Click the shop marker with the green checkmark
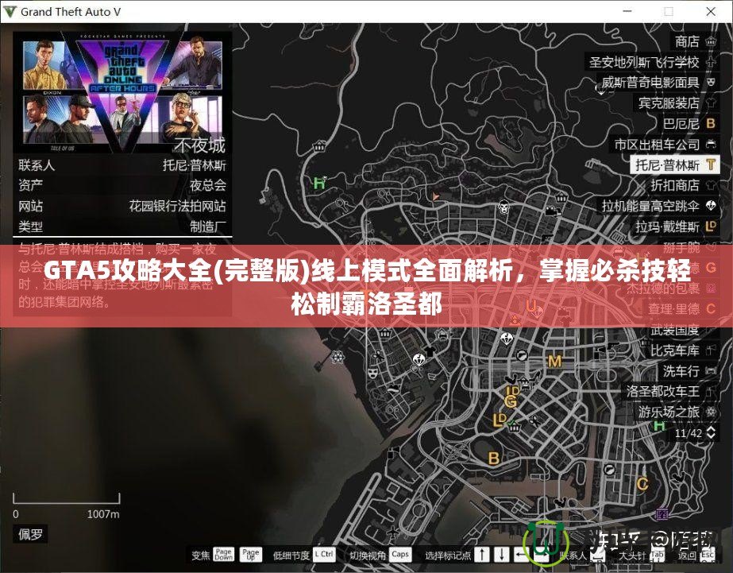This screenshot has width=733, height=573. coord(514,426)
